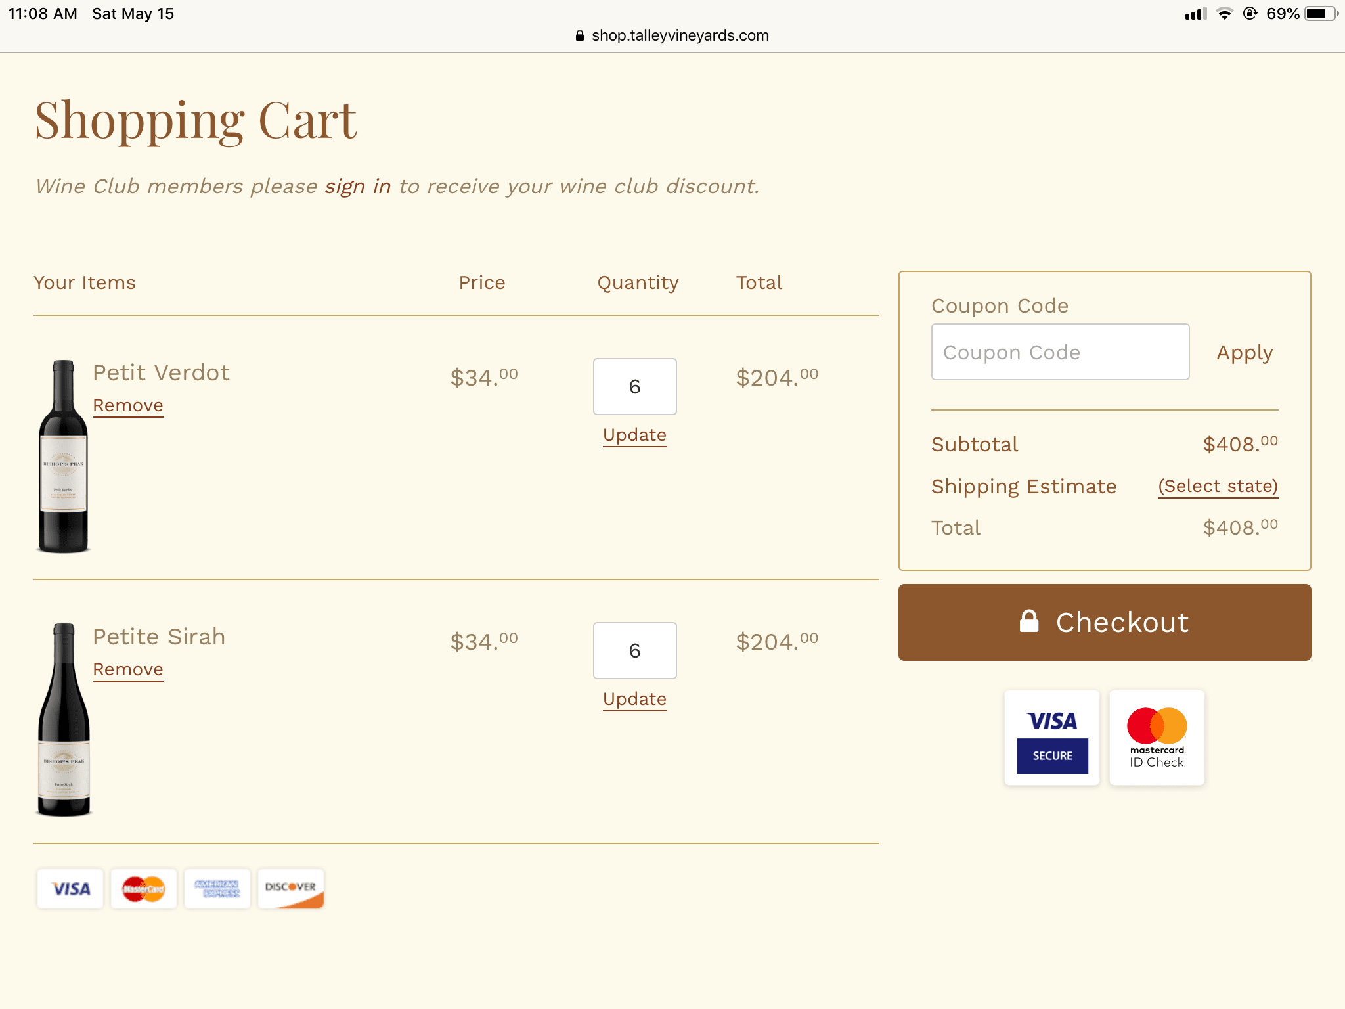Tap the Visa card icon below cart
The image size is (1345, 1009).
coord(70,889)
